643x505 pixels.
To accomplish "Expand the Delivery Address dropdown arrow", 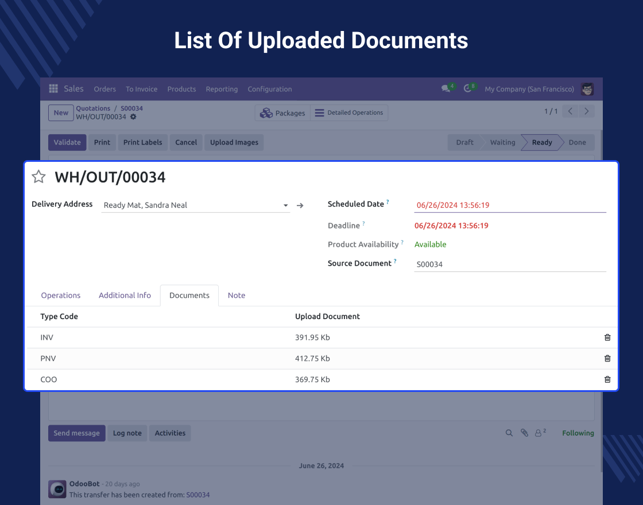I will (286, 205).
